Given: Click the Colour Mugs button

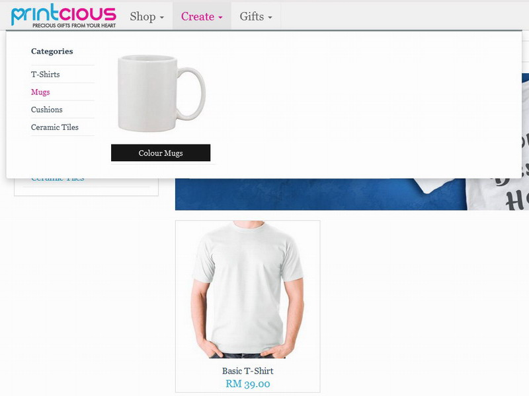Looking at the screenshot, I should pos(161,153).
